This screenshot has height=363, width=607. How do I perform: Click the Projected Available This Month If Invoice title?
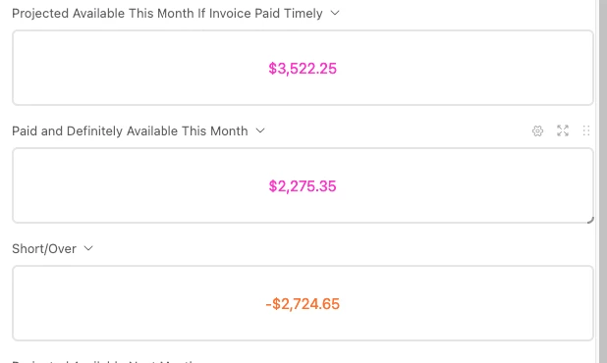(x=167, y=13)
